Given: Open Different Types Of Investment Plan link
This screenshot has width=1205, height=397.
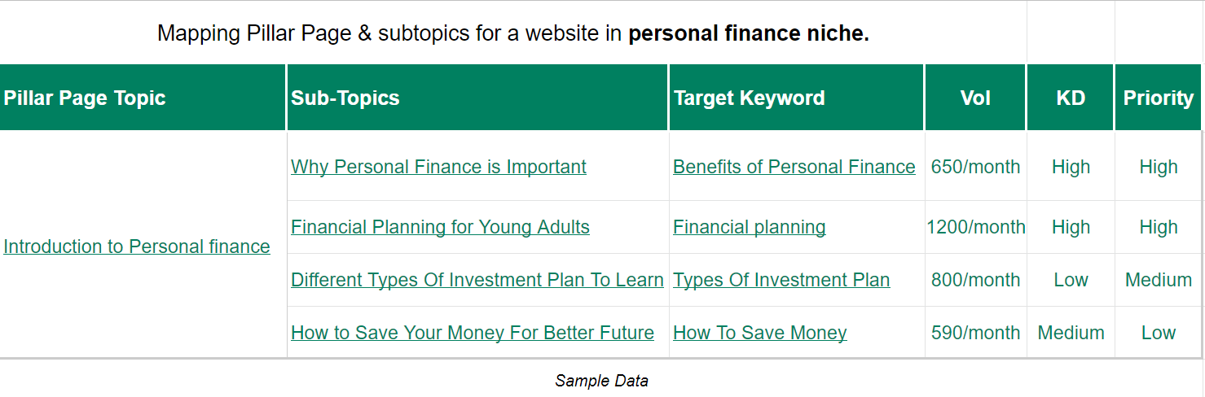Looking at the screenshot, I should coord(477,280).
